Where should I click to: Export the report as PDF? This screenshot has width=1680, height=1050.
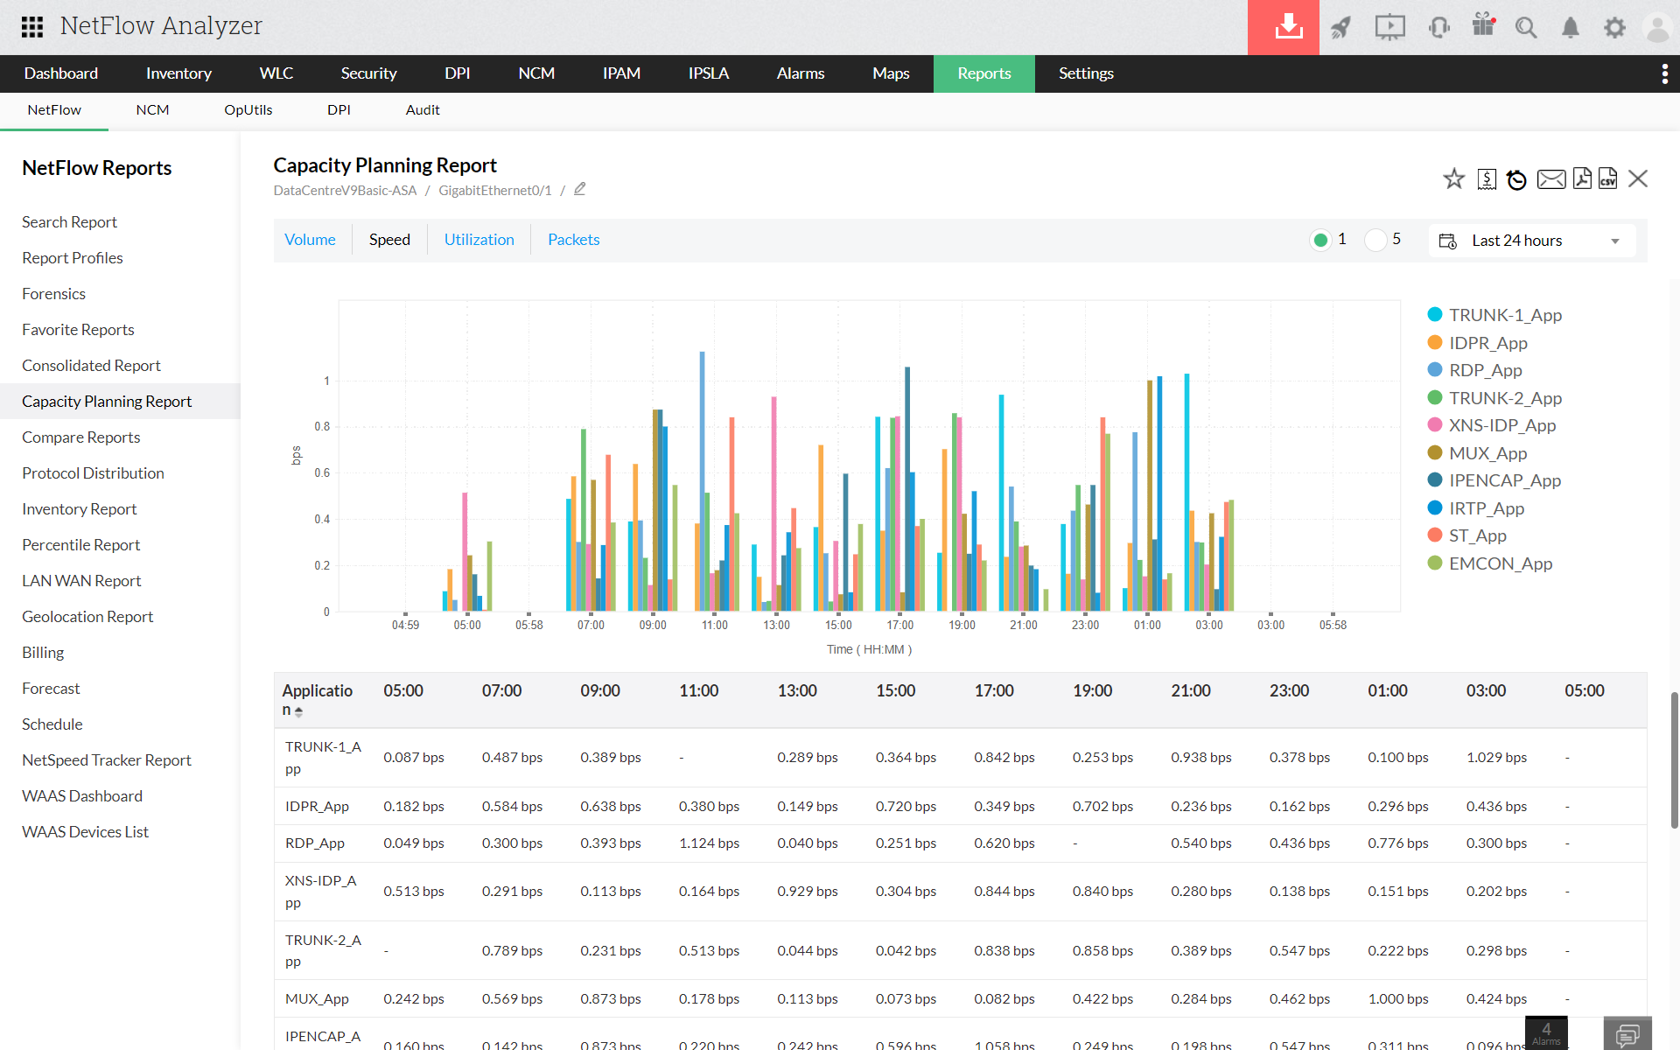[1581, 178]
